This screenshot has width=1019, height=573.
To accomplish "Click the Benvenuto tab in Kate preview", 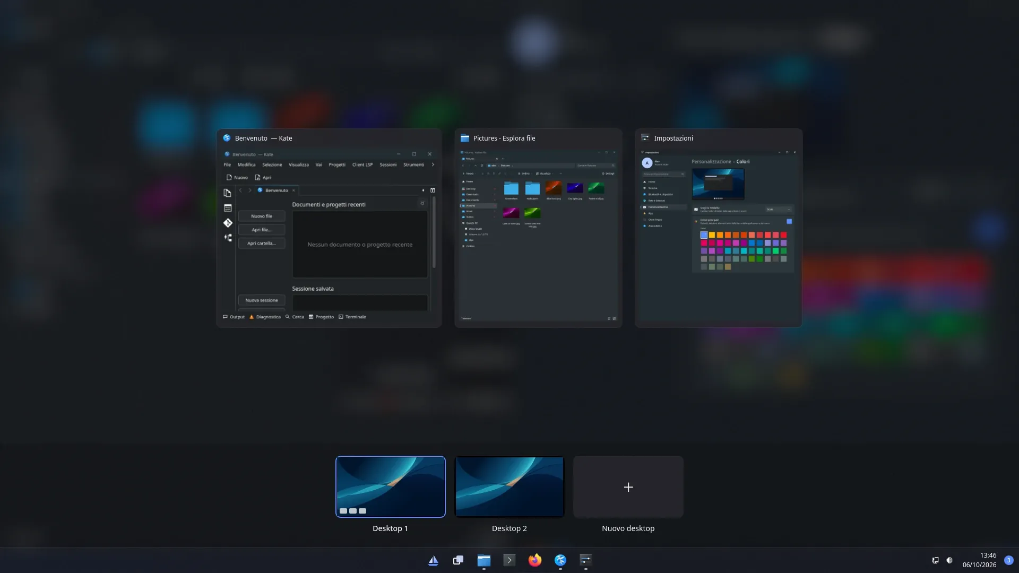I will click(277, 190).
